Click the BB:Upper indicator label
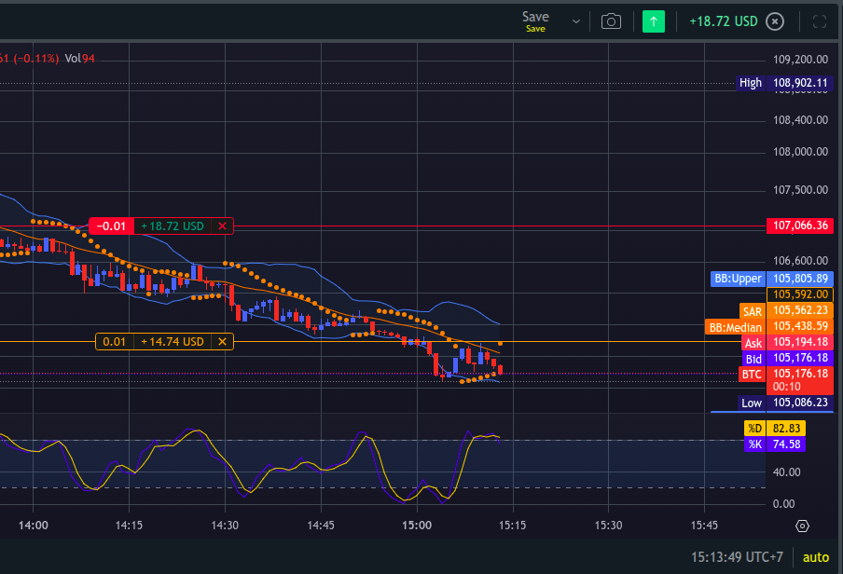The width and height of the screenshot is (843, 574). click(x=738, y=279)
